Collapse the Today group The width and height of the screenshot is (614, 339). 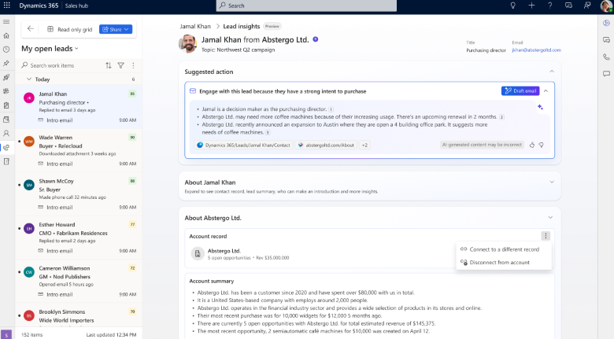(28, 79)
